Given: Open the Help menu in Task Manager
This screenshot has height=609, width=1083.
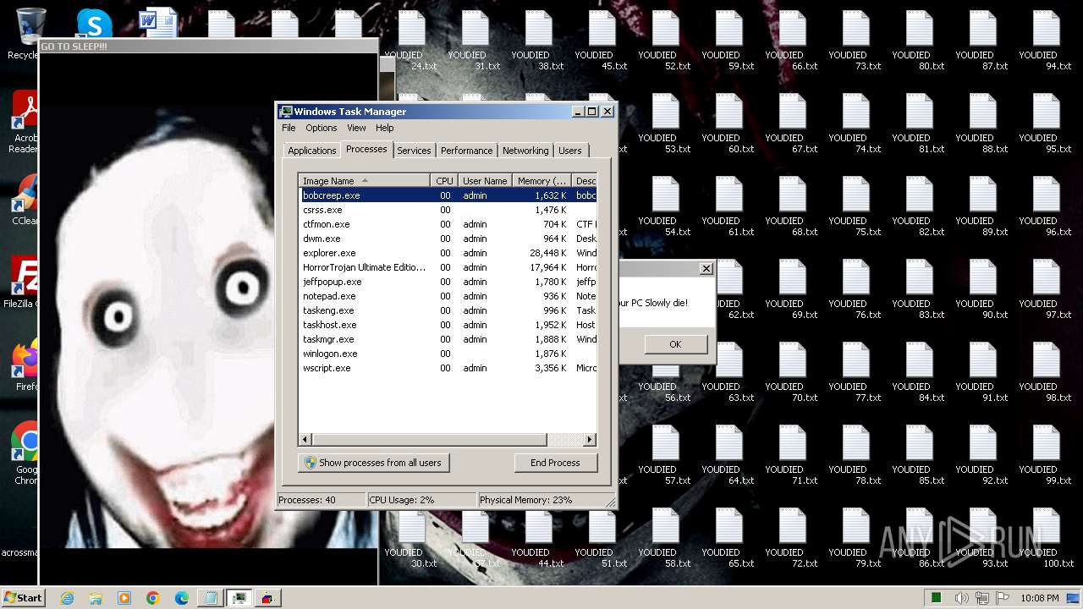Looking at the screenshot, I should point(385,128).
